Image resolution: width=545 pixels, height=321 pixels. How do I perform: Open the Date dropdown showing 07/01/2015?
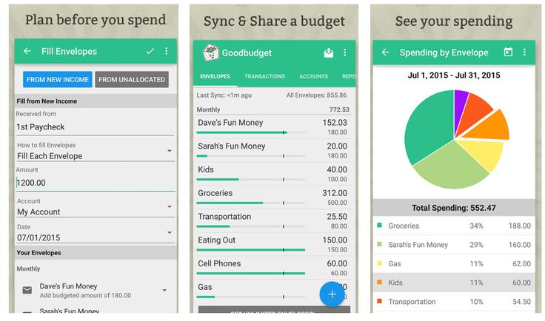pos(95,232)
